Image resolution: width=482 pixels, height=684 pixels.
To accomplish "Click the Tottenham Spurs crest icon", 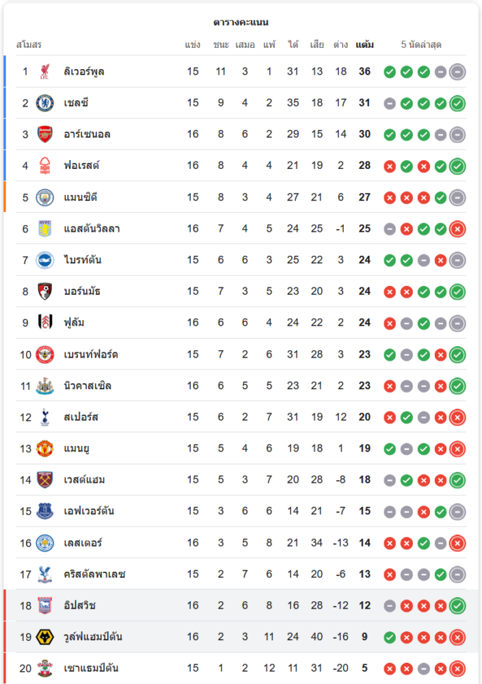I will point(45,417).
